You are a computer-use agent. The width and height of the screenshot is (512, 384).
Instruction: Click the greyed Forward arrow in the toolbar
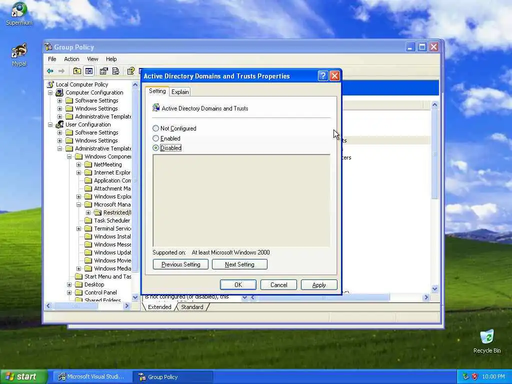pos(61,71)
